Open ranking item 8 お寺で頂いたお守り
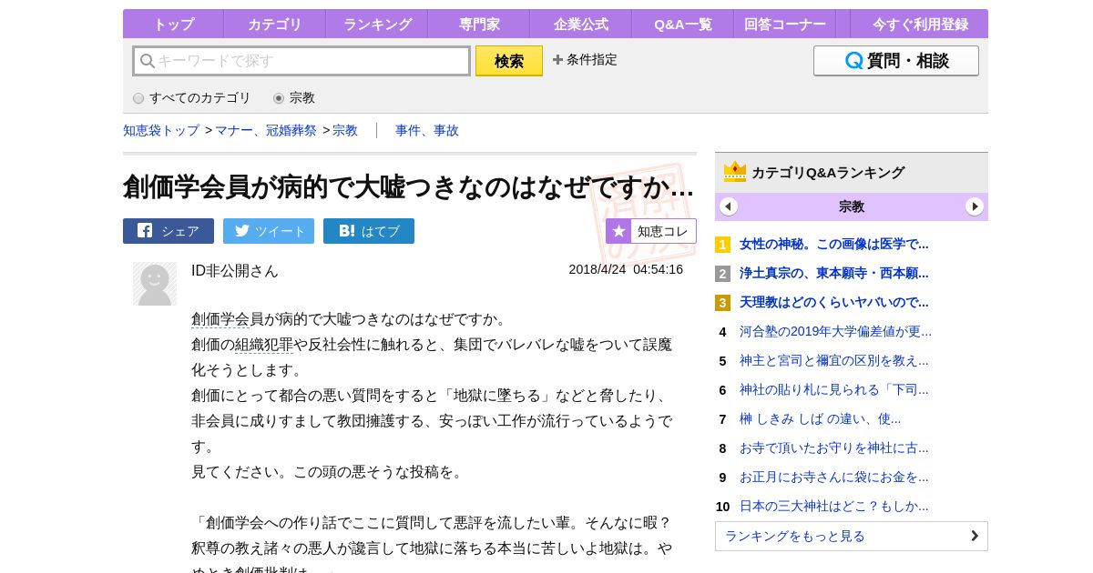 pos(834,447)
